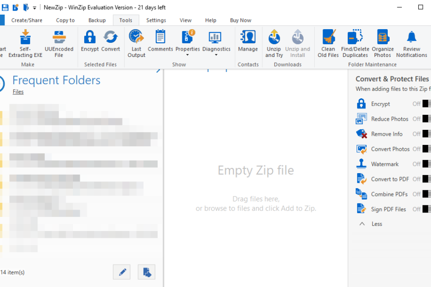Click the second quick access toolbar icon
This screenshot has width=431, height=287.
16,7
